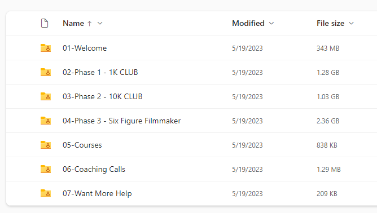Select the 03-Phase 2 - 10K CLUB folder icon
The image size is (377, 213).
coord(46,96)
